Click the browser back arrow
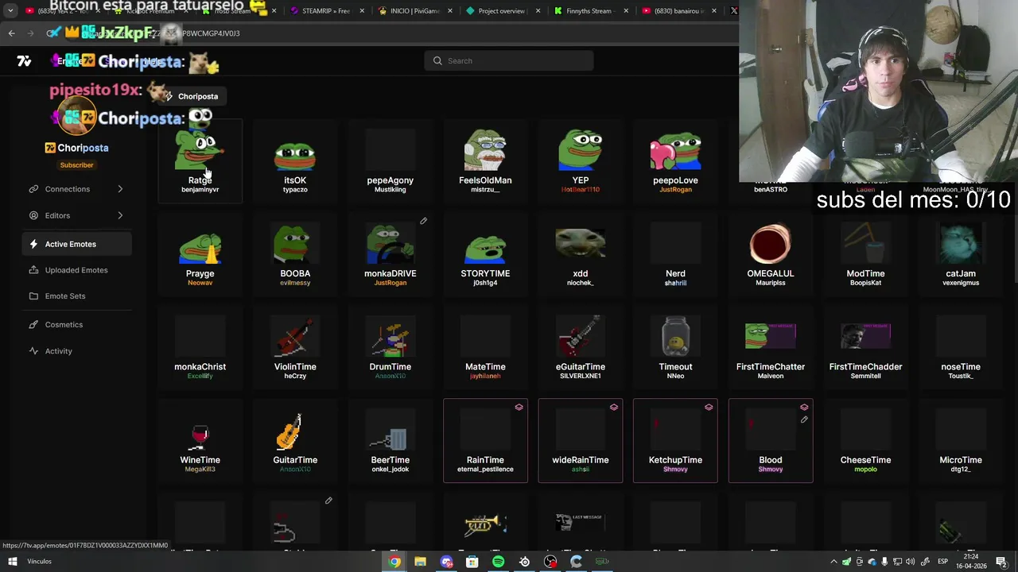1018x572 pixels. [11, 33]
